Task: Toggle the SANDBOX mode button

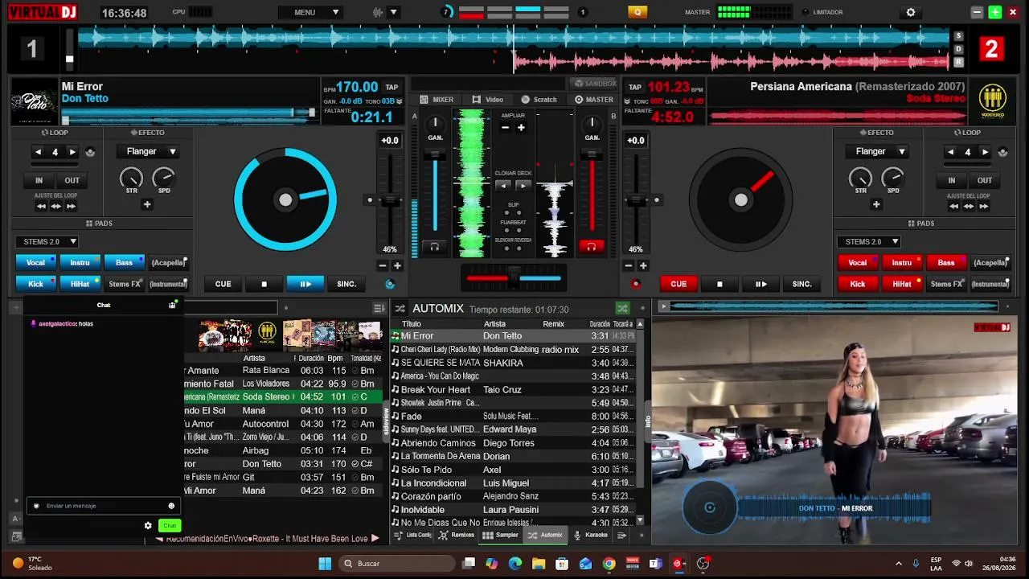Action: point(595,84)
